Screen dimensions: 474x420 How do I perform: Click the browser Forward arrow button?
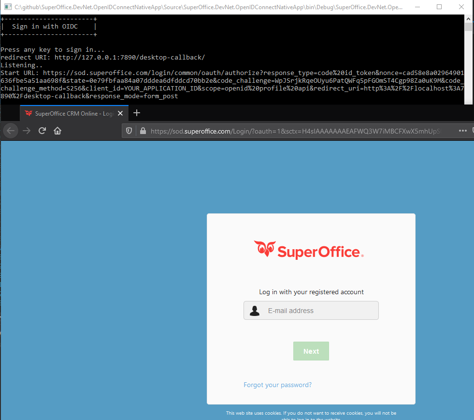pos(27,131)
